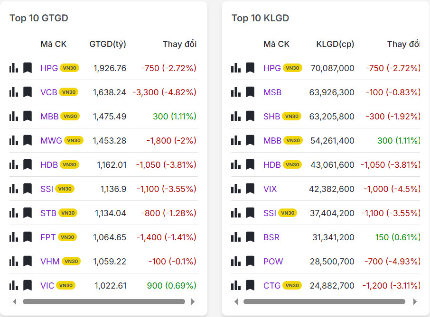The image size is (430, 317).
Task: Open the SHB stock link
Action: 272,116
